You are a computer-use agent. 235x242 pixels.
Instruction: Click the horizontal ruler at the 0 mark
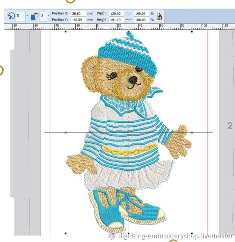pos(98,27)
